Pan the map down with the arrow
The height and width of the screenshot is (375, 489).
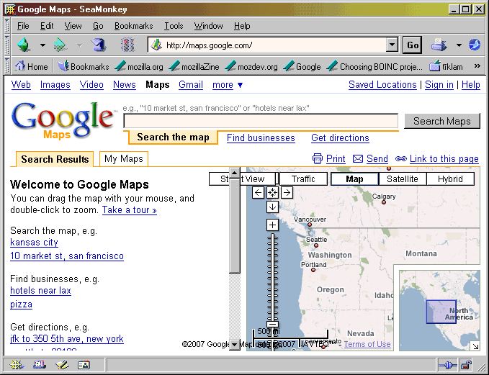click(x=272, y=207)
